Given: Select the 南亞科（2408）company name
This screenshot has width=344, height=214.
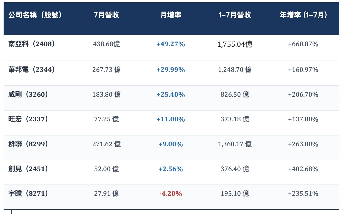Looking at the screenshot, I should point(32,44).
